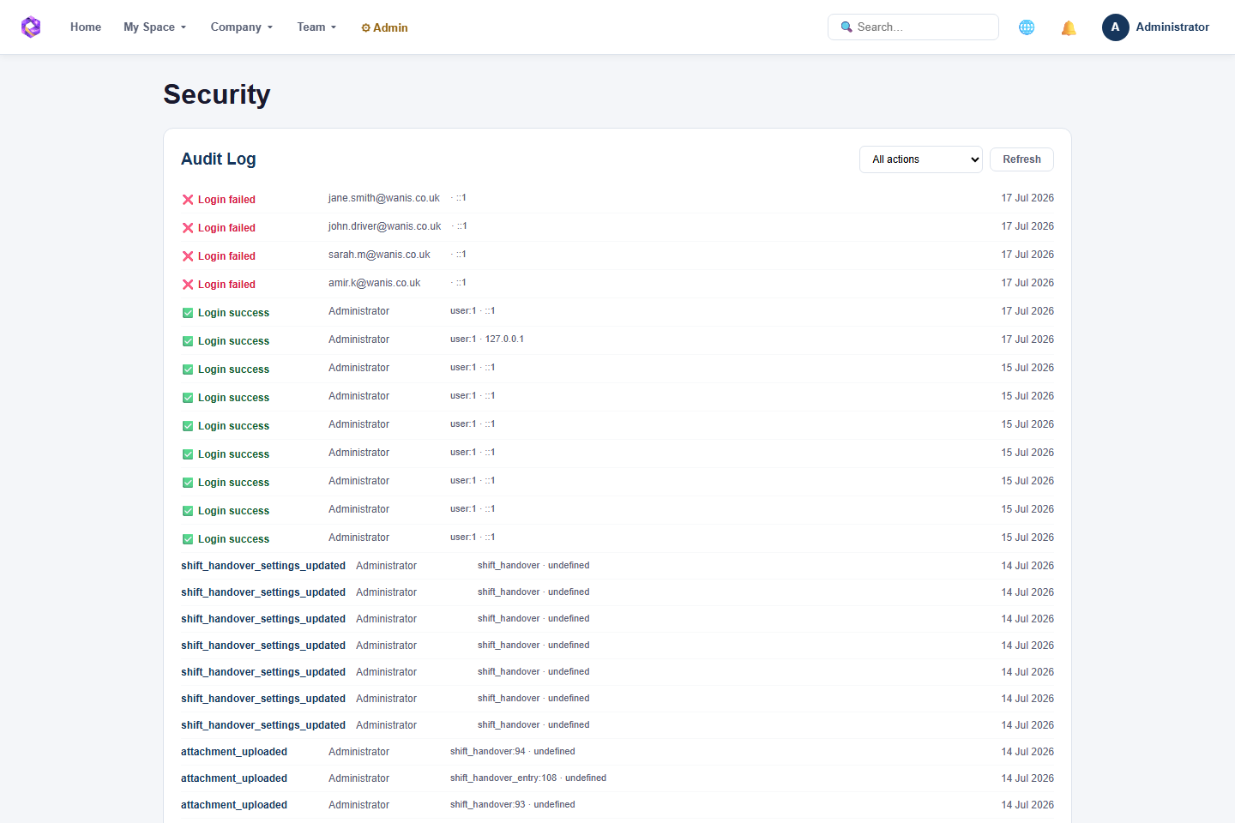Click the magnifier icon in the search box

(x=846, y=27)
